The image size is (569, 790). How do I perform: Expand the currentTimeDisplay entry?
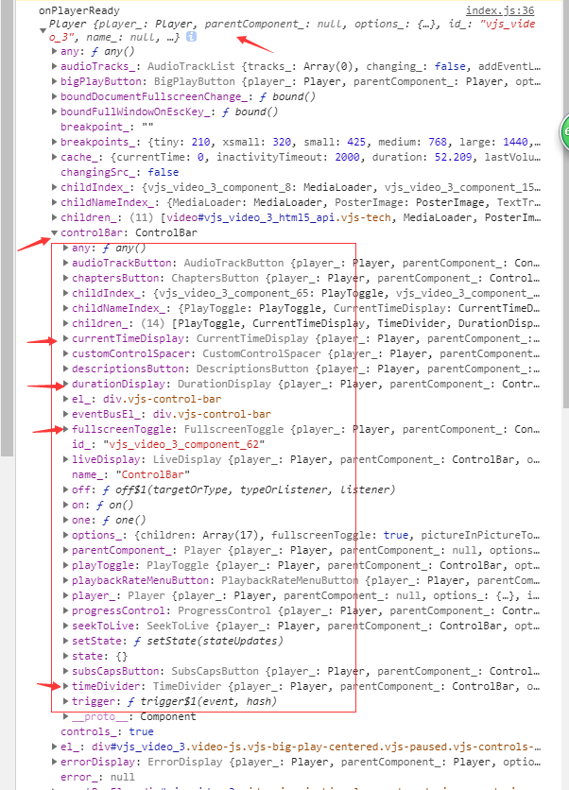click(65, 338)
